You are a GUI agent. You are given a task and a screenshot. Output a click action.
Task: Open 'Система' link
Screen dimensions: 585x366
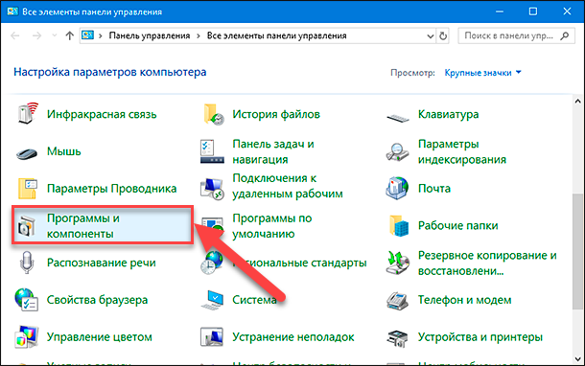(x=254, y=300)
